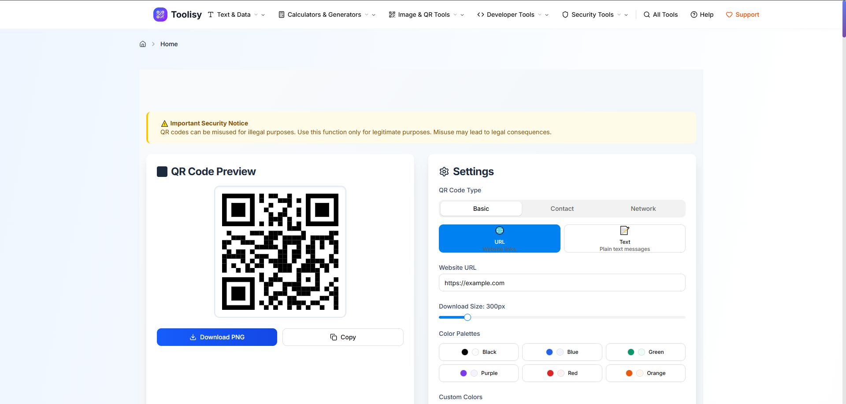846x404 pixels.
Task: Open the Image & QR Tools menu
Action: point(426,15)
